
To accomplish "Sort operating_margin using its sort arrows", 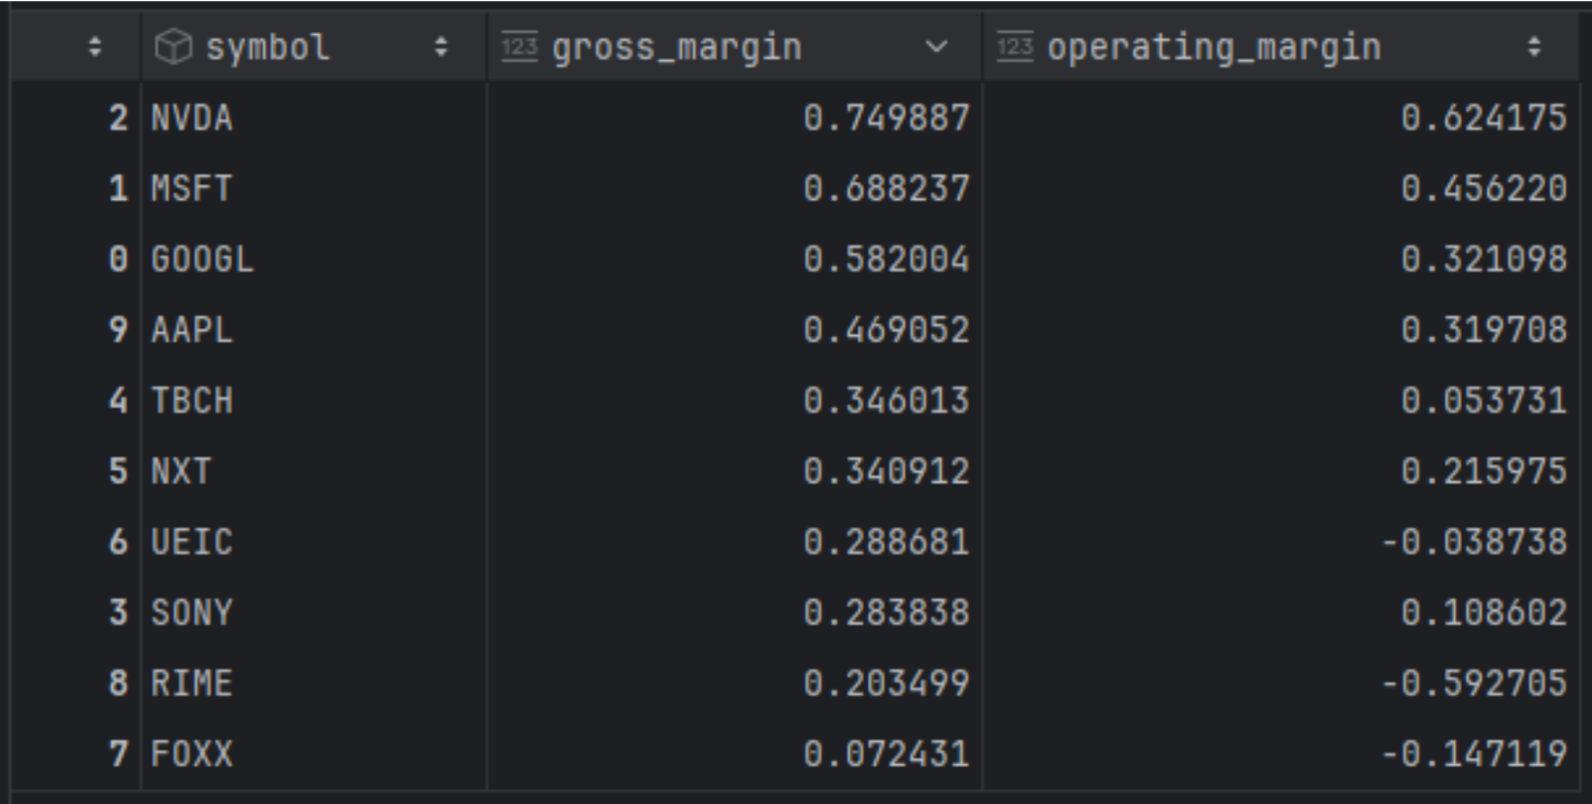I will coord(1534,47).
